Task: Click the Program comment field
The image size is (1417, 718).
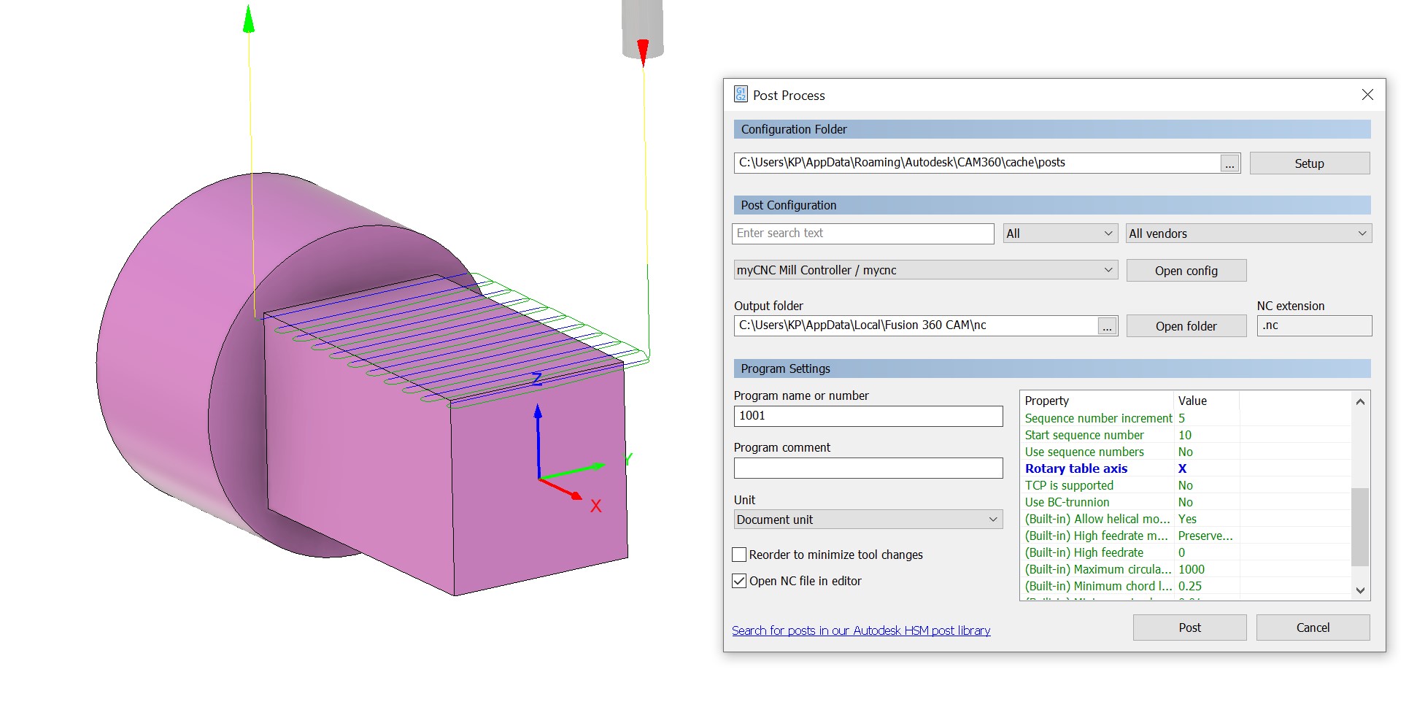Action: pyautogui.click(x=868, y=468)
